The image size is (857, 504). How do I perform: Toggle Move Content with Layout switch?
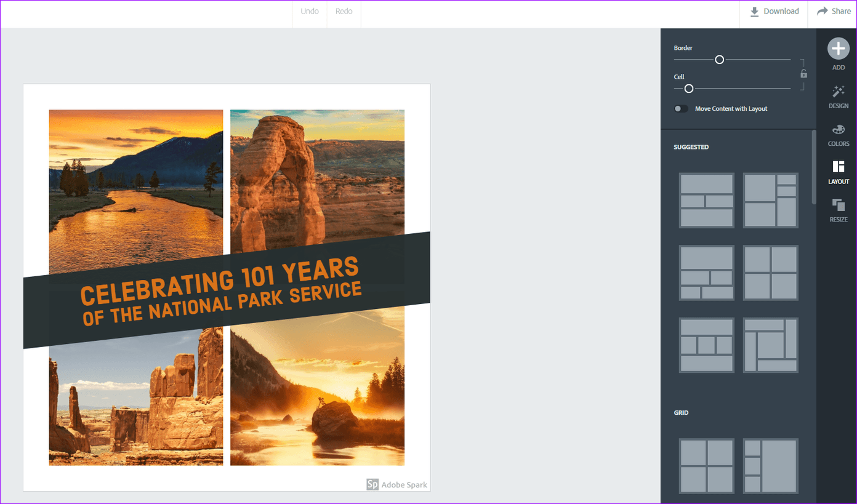click(x=681, y=108)
